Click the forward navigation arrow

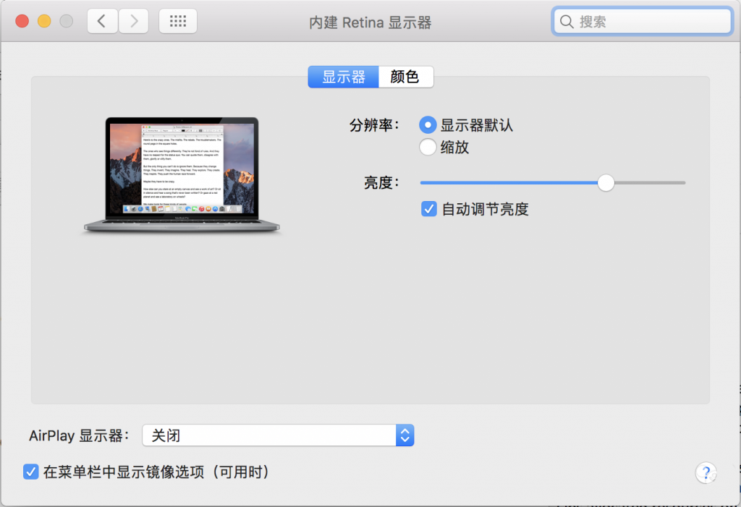(133, 20)
